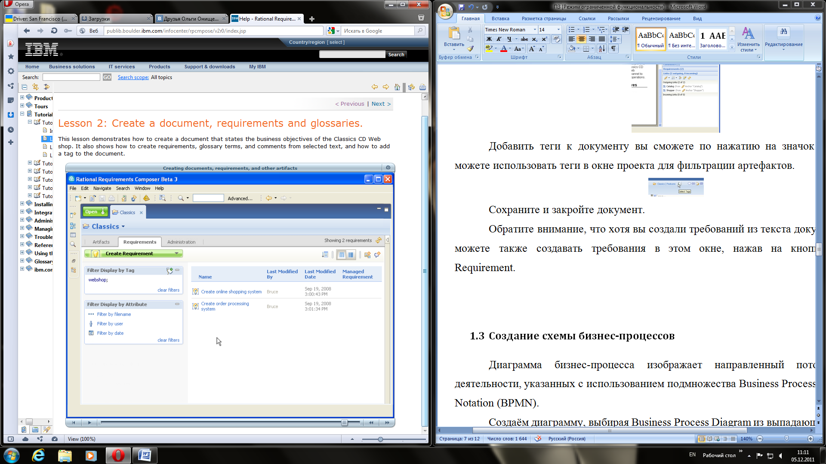Image resolution: width=826 pixels, height=464 pixels.
Task: Click the Shrink Font icon
Action: click(x=541, y=49)
